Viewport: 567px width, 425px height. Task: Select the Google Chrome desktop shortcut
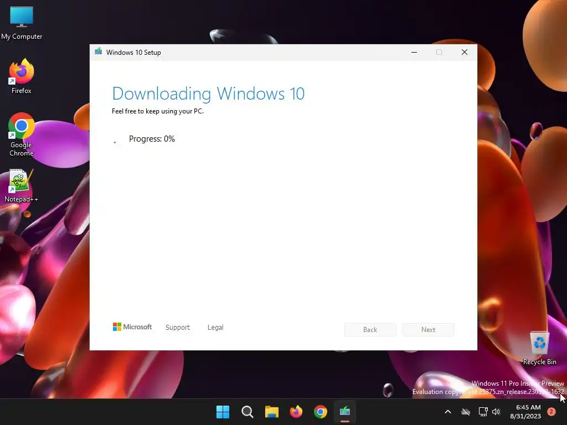[x=22, y=134]
